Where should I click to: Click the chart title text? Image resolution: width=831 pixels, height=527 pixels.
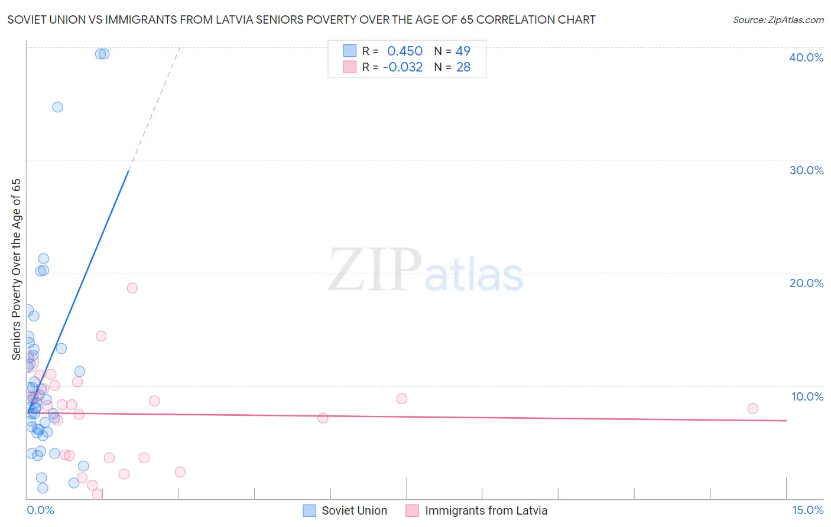coord(301,19)
